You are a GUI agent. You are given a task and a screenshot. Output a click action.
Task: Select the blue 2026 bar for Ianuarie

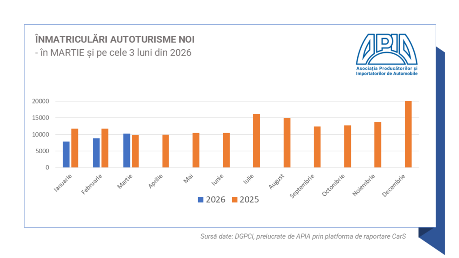[x=66, y=155]
